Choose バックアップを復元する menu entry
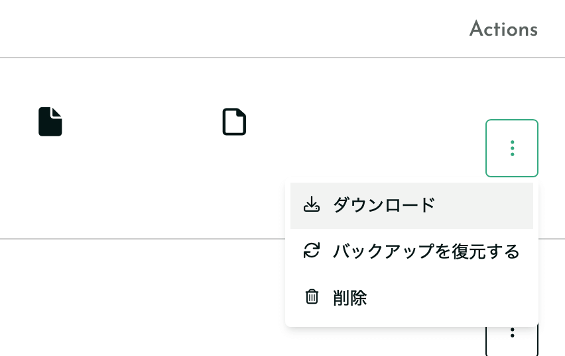This screenshot has width=565, height=356. 412,251
